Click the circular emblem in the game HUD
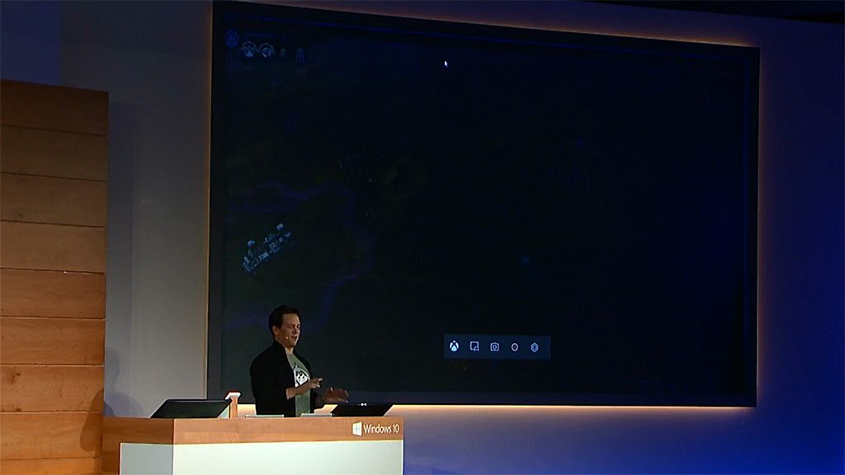Screen dimensions: 845x475 (x=232, y=38)
